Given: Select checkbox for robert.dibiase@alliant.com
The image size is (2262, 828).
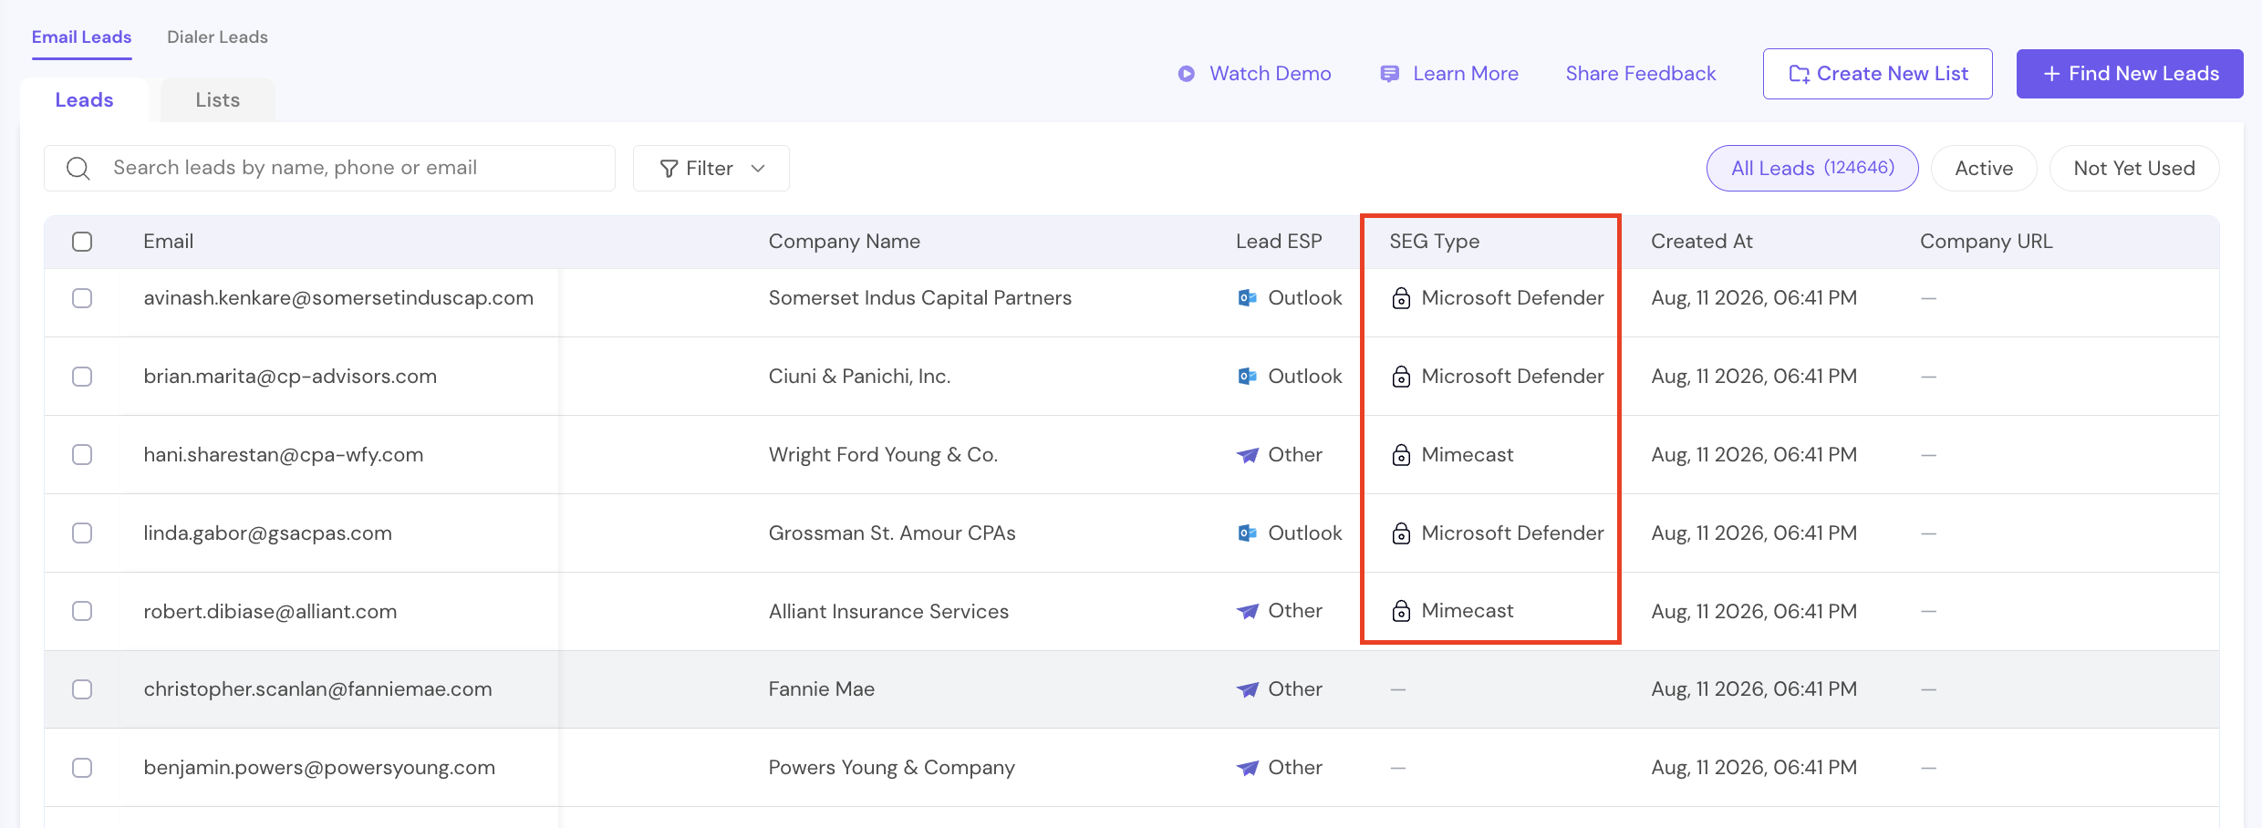Looking at the screenshot, I should (82, 611).
